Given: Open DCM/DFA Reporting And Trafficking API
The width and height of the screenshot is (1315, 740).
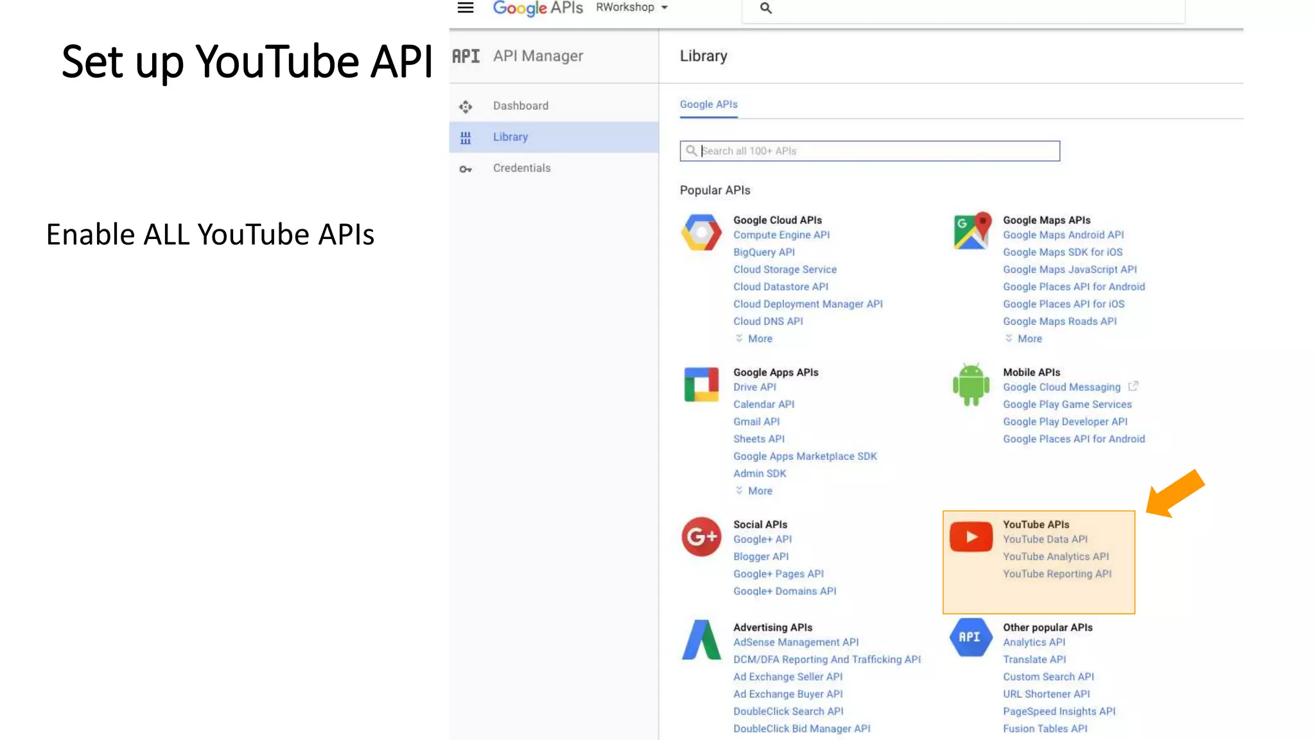Looking at the screenshot, I should (x=827, y=660).
